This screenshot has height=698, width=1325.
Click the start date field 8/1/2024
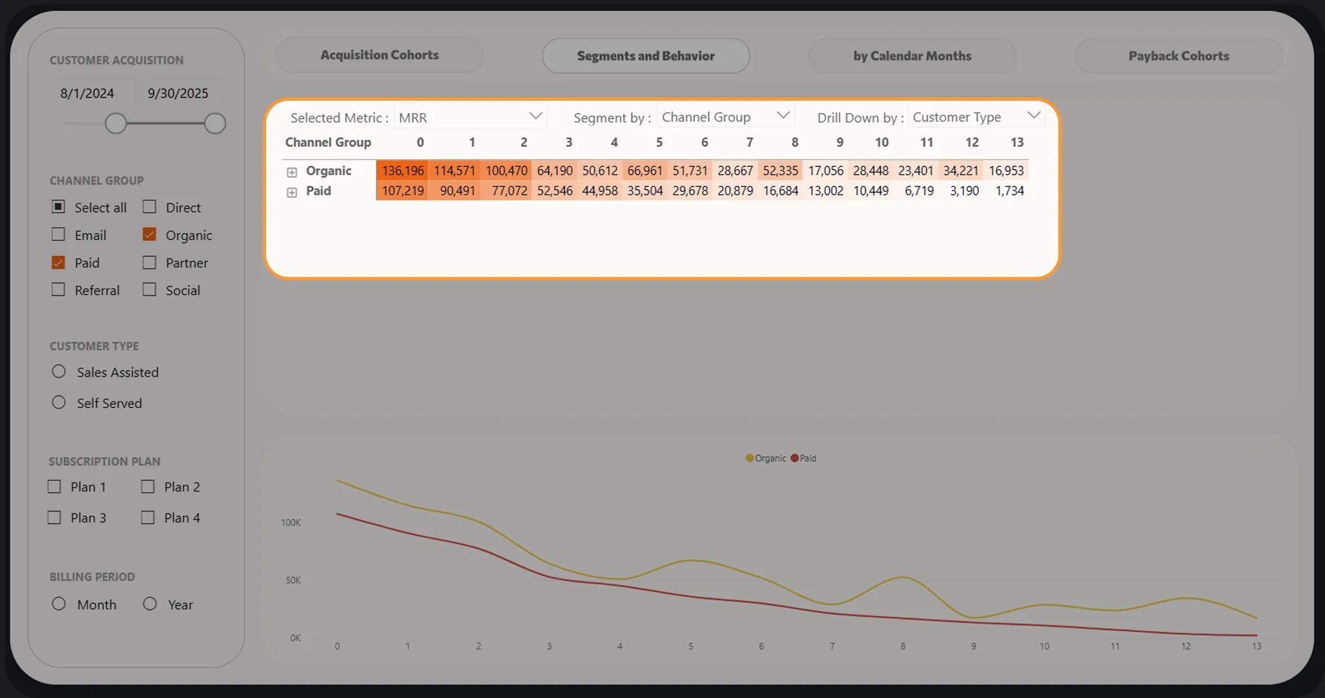(x=87, y=93)
